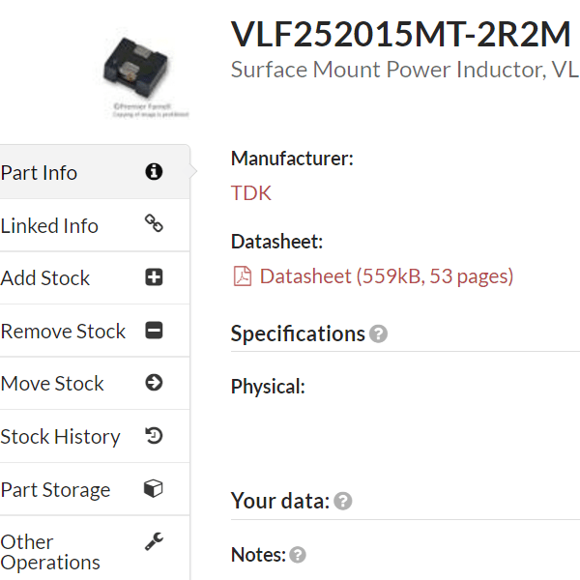Screen dimensions: 580x580
Task: Switch to the Linked Info tab
Action: pos(49,226)
